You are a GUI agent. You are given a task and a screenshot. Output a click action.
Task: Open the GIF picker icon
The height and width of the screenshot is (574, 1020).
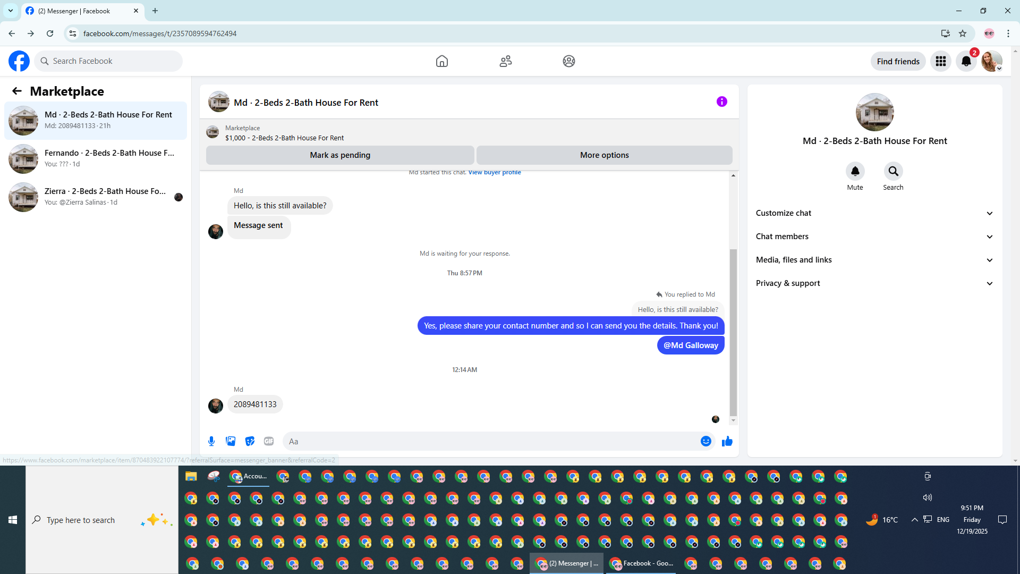tap(269, 441)
